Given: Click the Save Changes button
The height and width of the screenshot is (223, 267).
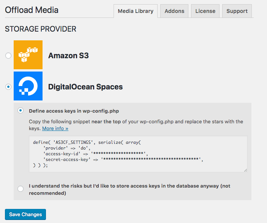Looking at the screenshot, I should (25, 215).
